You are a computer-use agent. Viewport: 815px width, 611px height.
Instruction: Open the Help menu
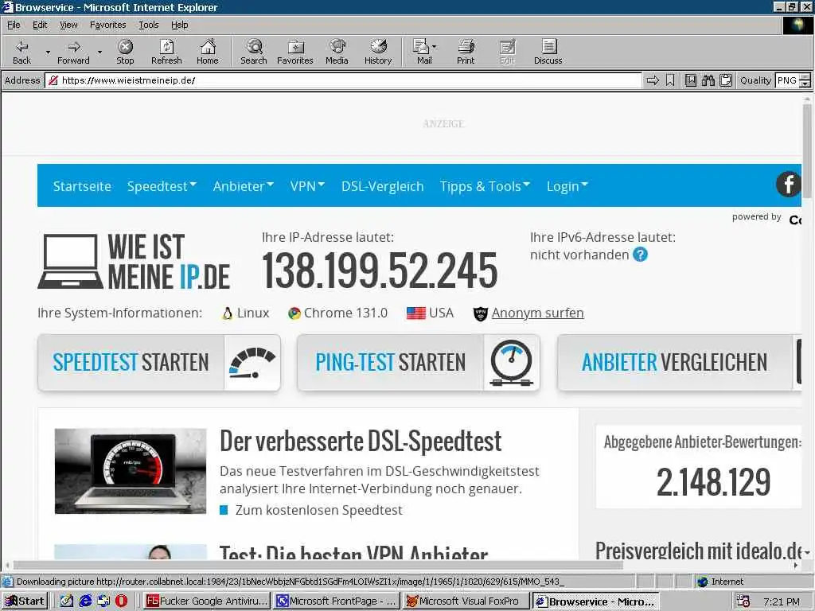pos(179,25)
